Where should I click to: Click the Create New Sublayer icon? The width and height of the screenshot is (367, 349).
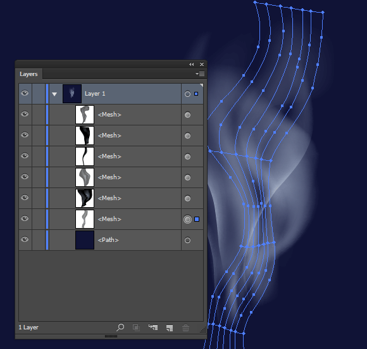(153, 327)
